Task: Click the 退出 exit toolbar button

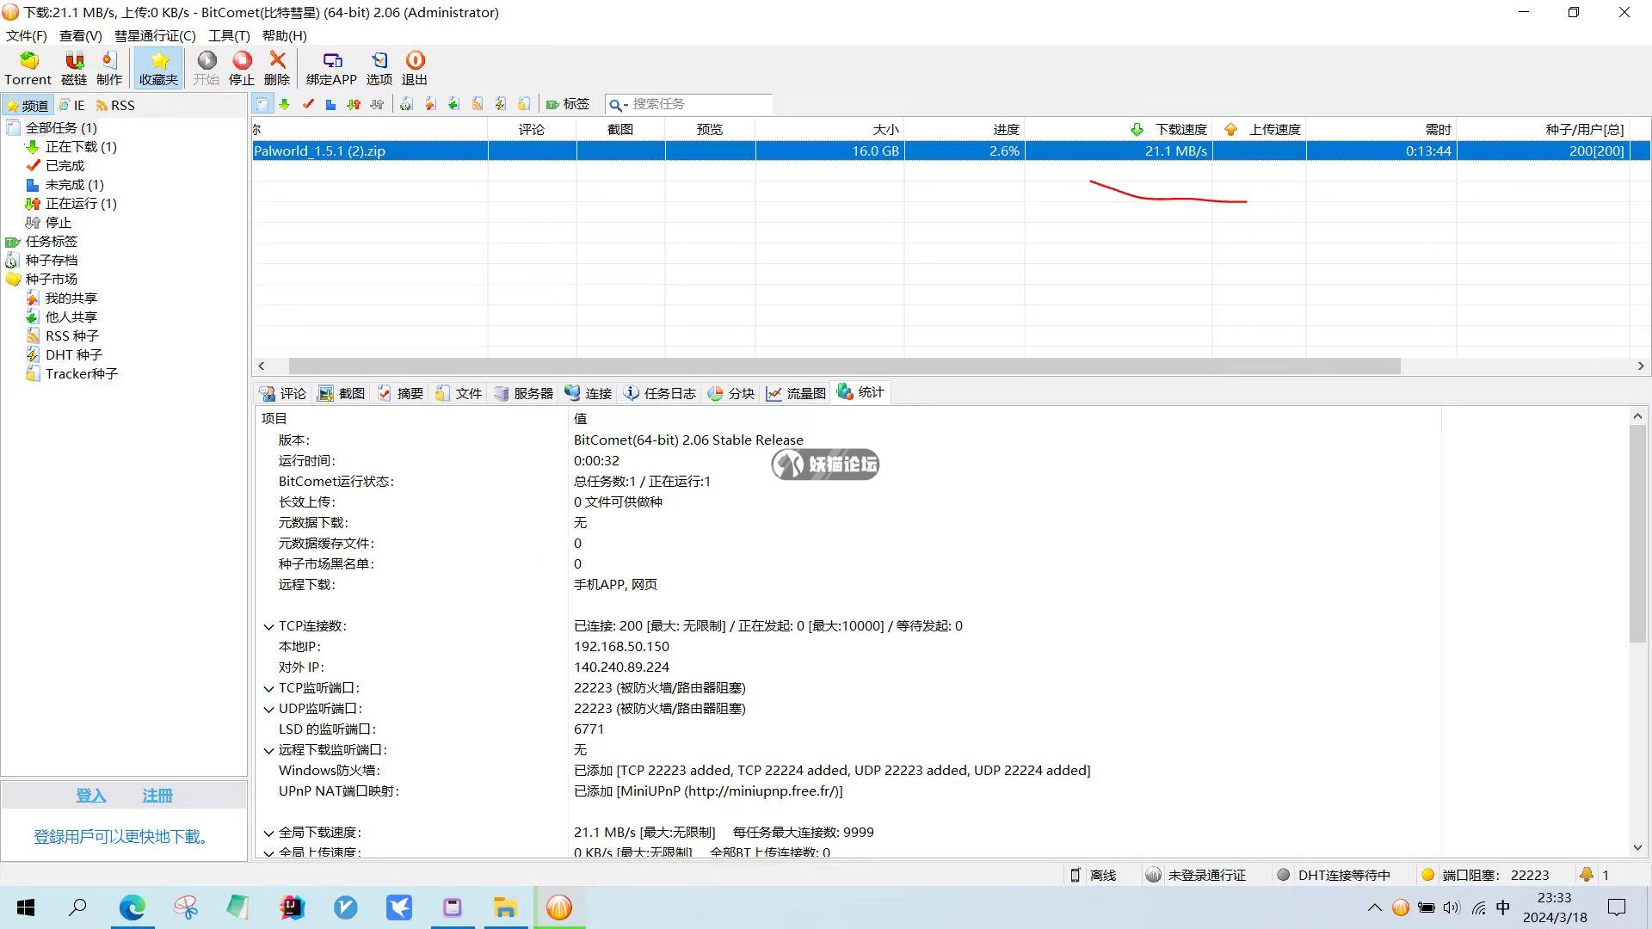Action: (x=415, y=68)
